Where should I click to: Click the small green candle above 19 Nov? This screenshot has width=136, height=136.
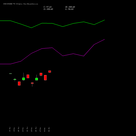click(15, 79)
